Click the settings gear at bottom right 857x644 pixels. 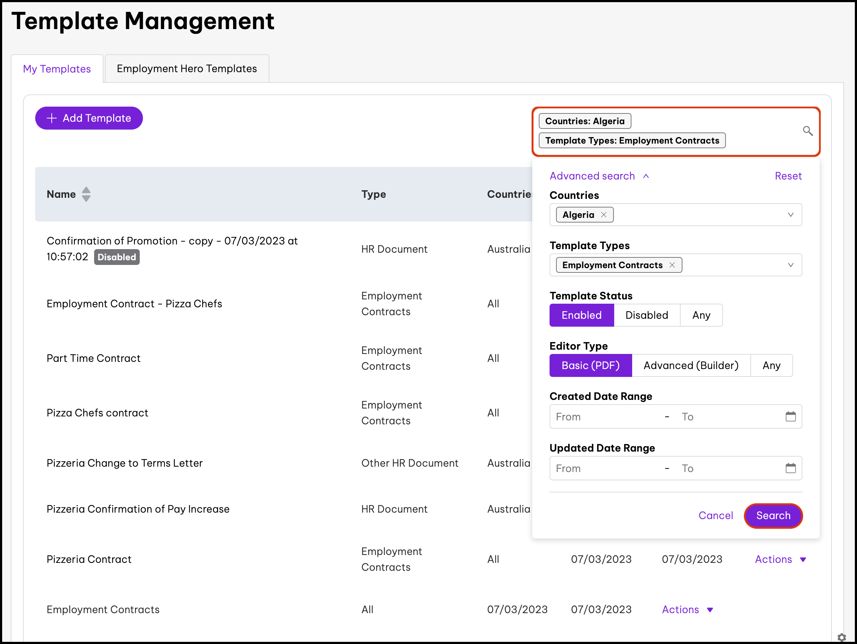[842, 637]
